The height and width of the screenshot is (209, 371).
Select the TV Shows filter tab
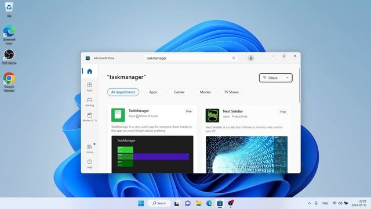tap(231, 92)
